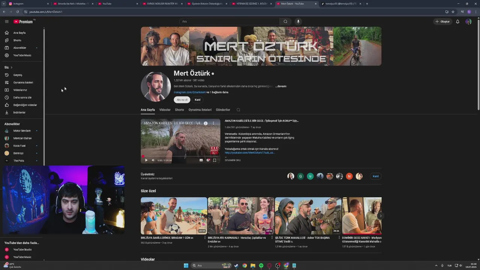Click the taskbar search box
The width and height of the screenshot is (480, 270).
[212, 265]
